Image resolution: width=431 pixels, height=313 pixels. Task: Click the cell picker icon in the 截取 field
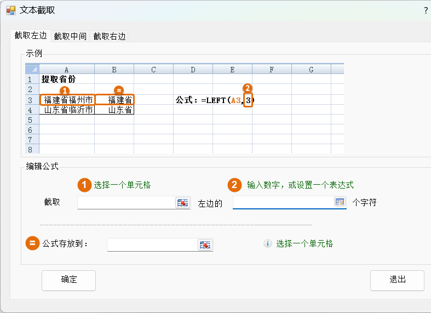coord(182,202)
